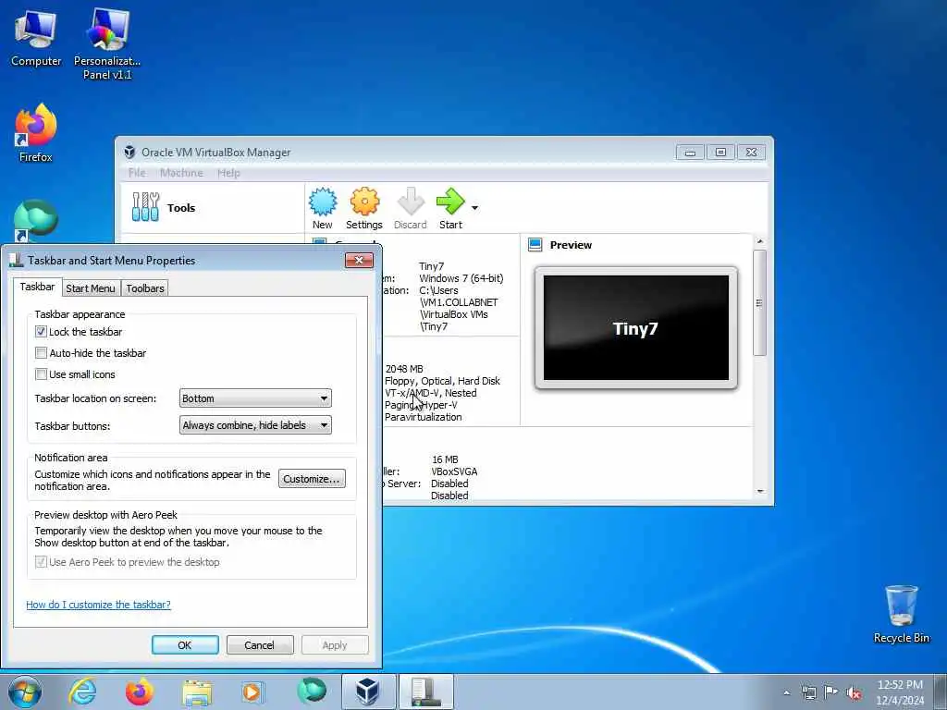The height and width of the screenshot is (710, 947).
Task: Click the Apply button
Action: [x=335, y=644]
